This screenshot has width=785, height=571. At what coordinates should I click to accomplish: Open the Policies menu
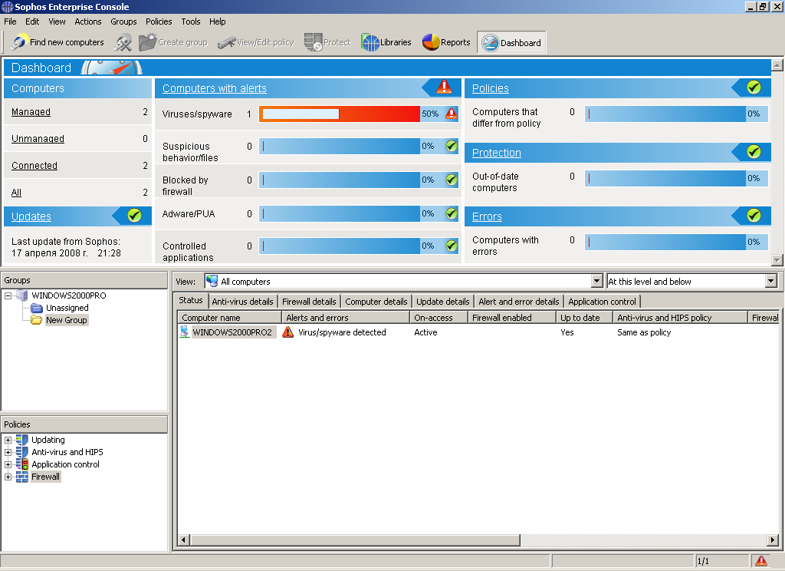159,21
